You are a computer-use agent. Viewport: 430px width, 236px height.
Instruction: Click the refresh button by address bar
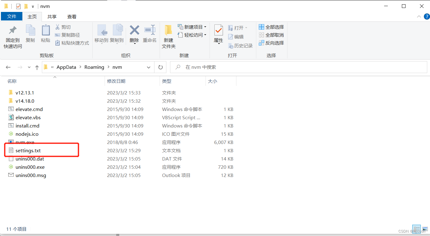coord(161,67)
